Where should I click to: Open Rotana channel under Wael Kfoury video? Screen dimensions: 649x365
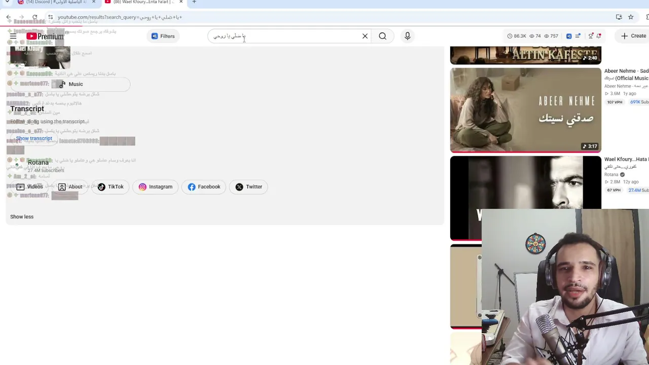click(x=611, y=174)
